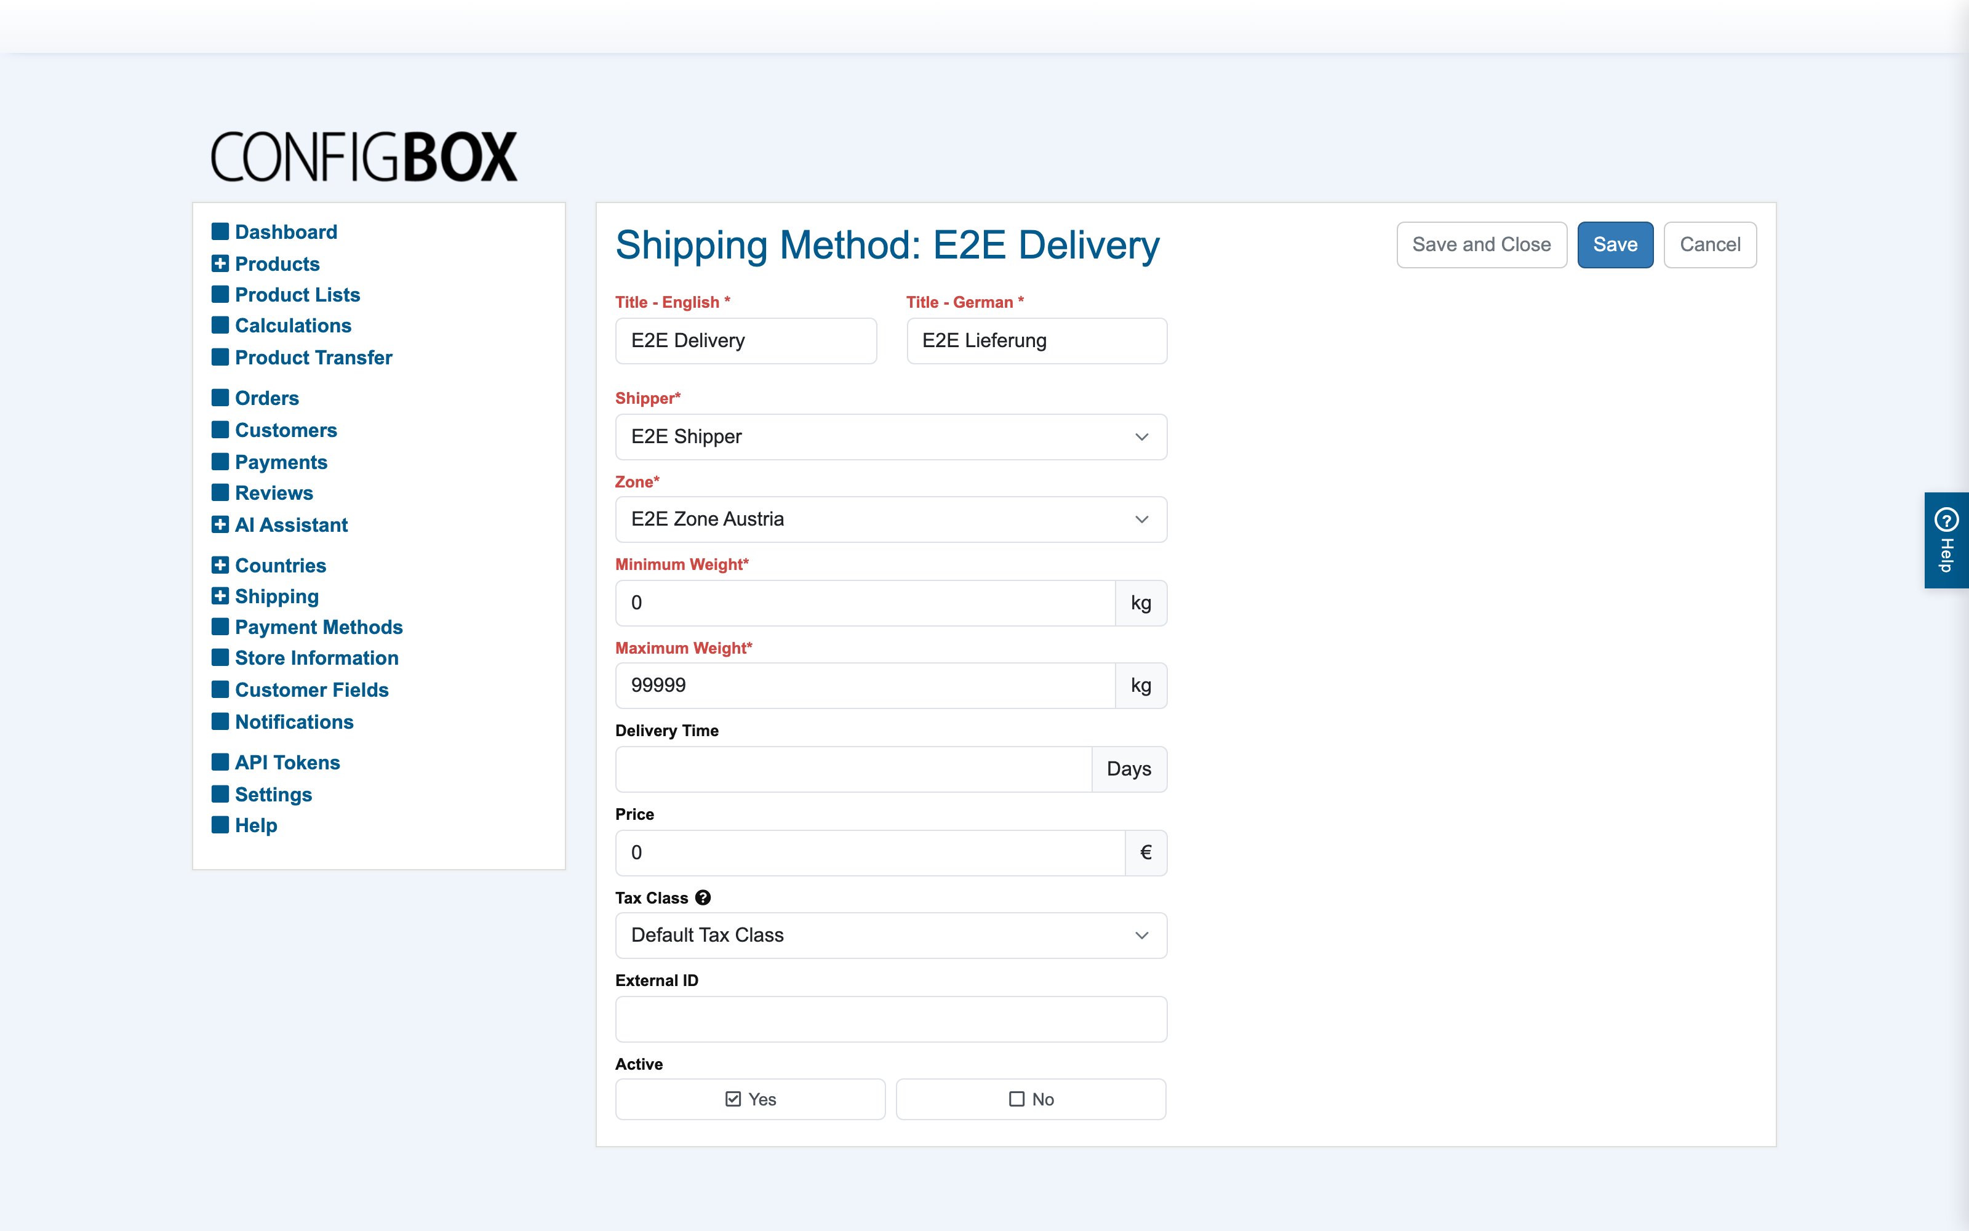Open the Shipper dropdown
Viewport: 1969px width, 1231px height.
(891, 436)
